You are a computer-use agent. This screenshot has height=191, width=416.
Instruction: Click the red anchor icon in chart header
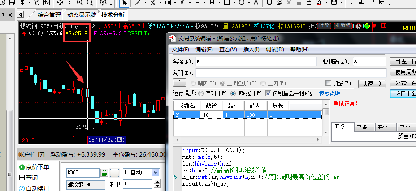(x=374, y=25)
